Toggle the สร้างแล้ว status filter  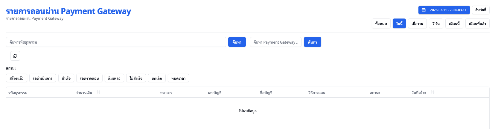pos(16,78)
